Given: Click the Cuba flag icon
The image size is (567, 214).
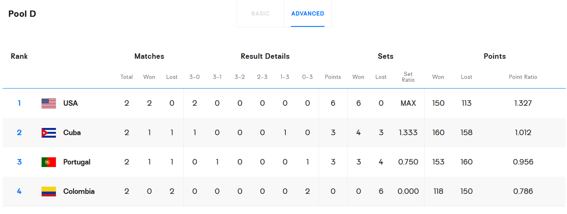Looking at the screenshot, I should click(x=49, y=133).
